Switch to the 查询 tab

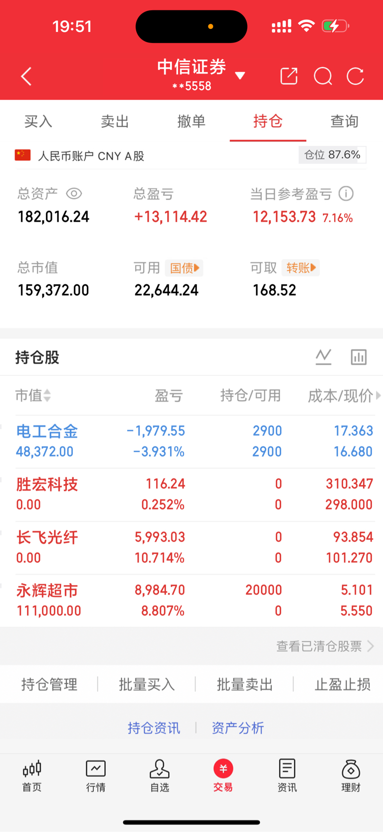tap(345, 121)
